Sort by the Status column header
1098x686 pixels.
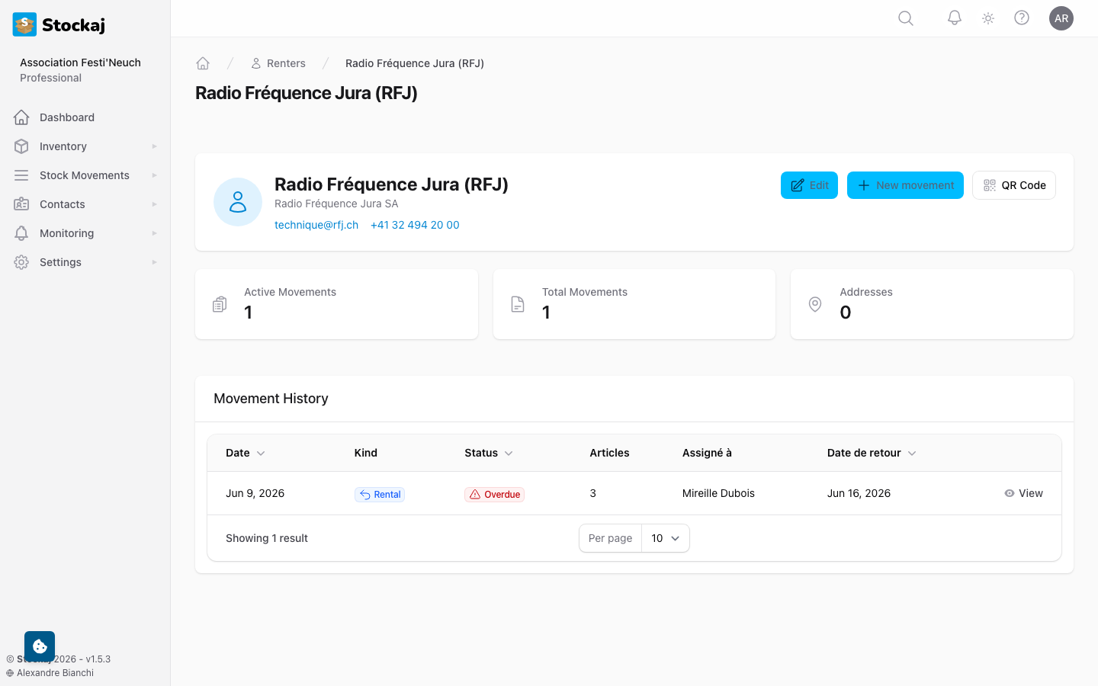pos(489,453)
